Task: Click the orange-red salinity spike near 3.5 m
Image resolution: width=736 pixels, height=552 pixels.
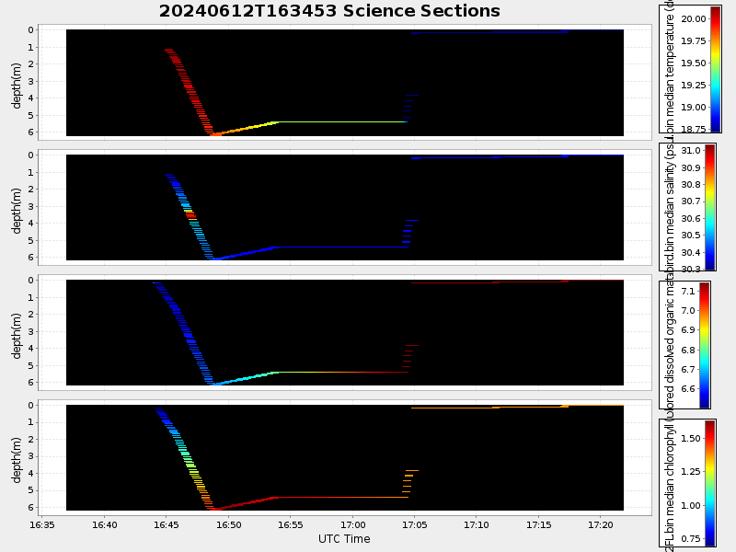Action: (x=190, y=214)
